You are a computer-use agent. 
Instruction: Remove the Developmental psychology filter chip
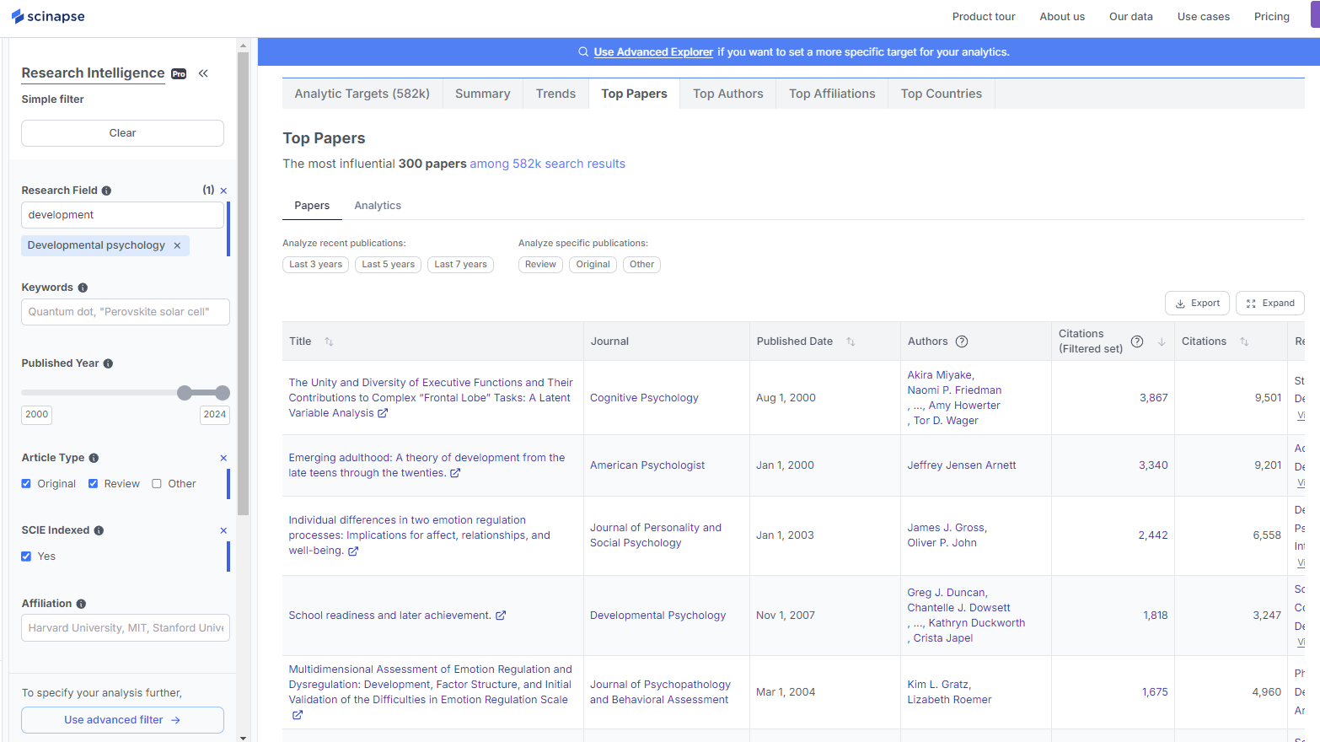click(x=176, y=245)
